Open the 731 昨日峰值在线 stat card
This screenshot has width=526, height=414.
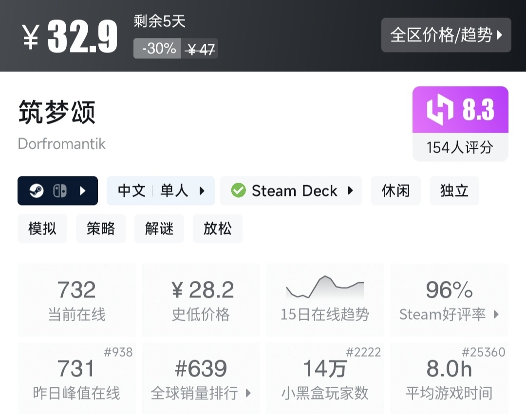(x=76, y=378)
